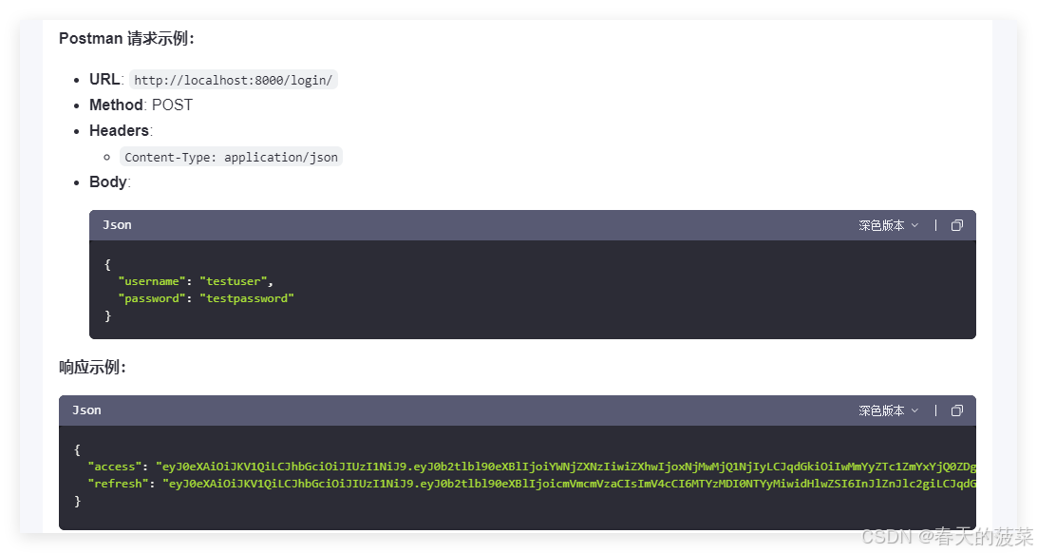Open 深色版本 dropdown in request body block
The image size is (1037, 553).
click(889, 225)
